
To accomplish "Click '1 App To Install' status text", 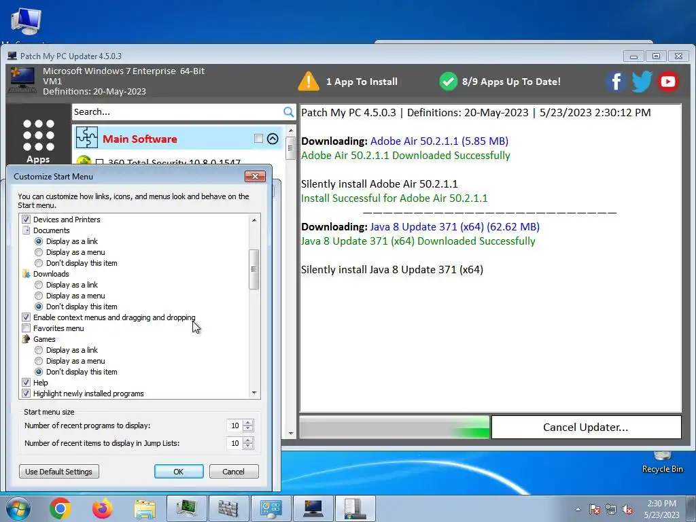I will click(x=362, y=82).
